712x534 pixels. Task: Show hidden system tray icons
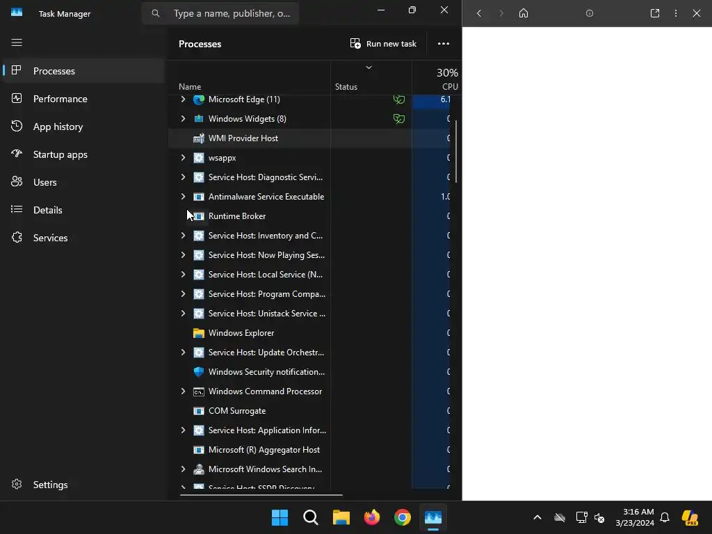[x=537, y=517]
